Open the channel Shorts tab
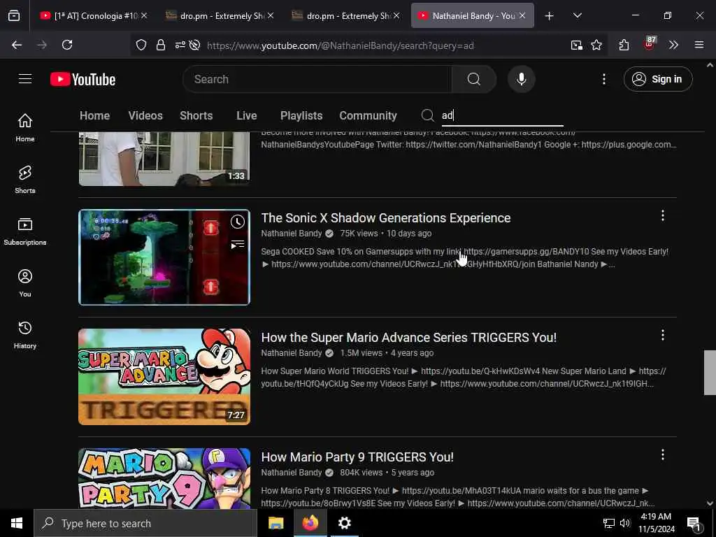This screenshot has width=716, height=537. tap(196, 115)
